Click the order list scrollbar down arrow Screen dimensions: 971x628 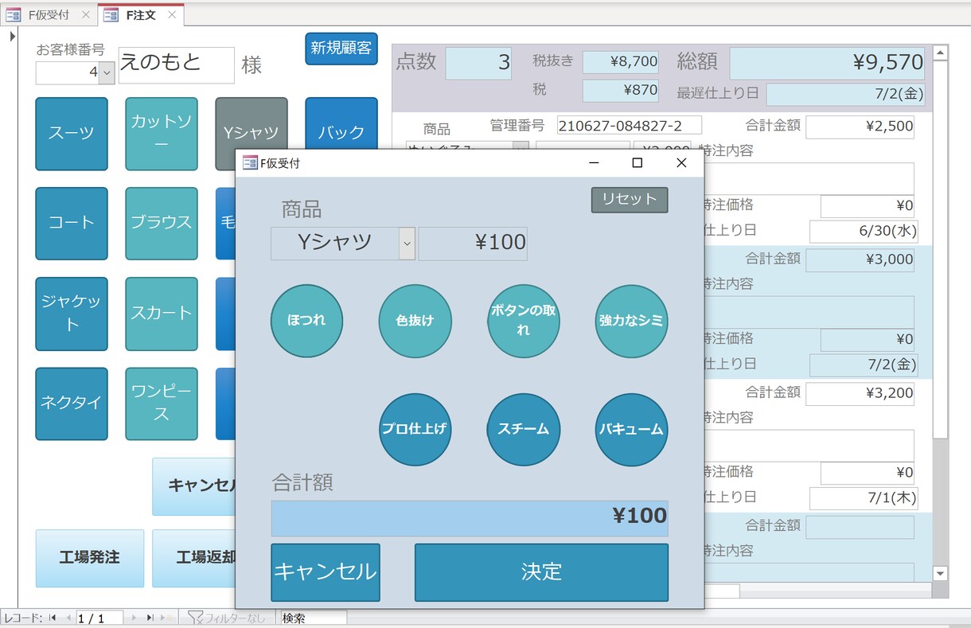tap(940, 573)
